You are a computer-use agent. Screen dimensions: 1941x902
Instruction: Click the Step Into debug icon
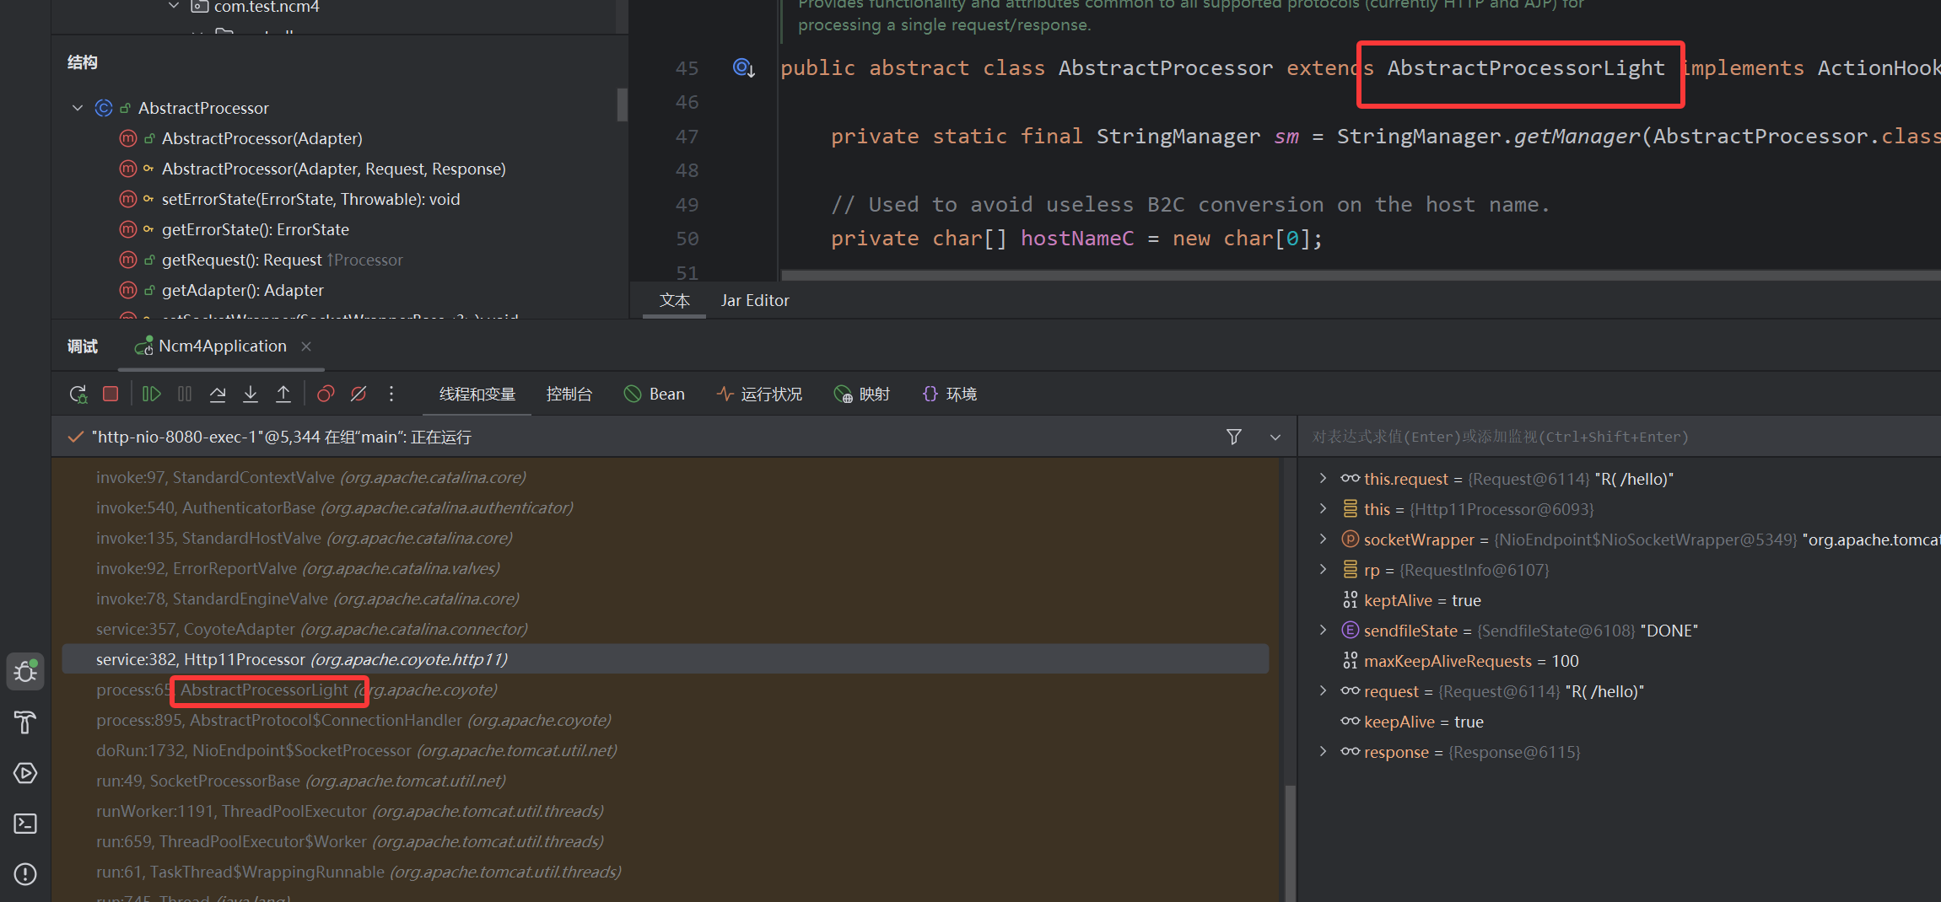pyautogui.click(x=251, y=394)
